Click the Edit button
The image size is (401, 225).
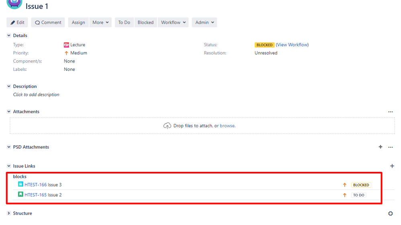pos(17,22)
